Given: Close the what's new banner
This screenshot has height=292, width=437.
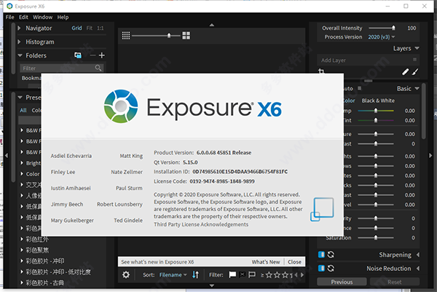Looking at the screenshot, I should (294, 262).
